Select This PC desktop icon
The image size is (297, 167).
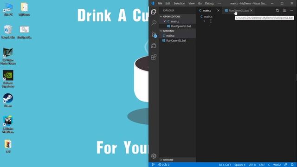click(8, 9)
